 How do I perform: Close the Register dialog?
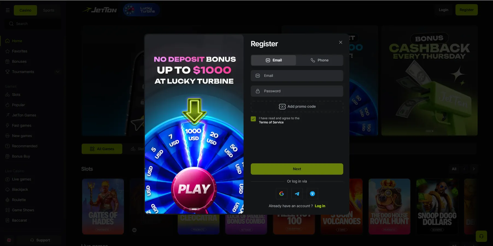(341, 42)
